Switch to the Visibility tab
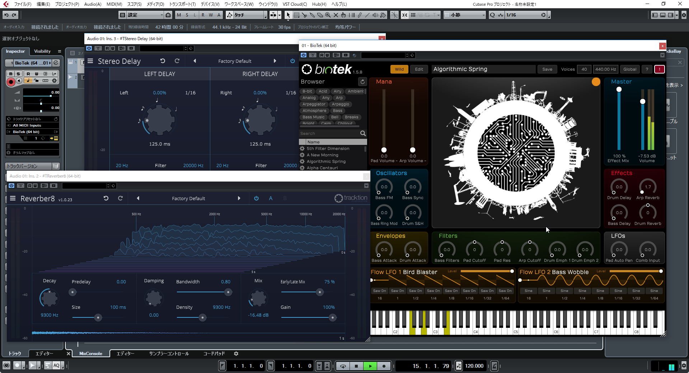 [42, 51]
